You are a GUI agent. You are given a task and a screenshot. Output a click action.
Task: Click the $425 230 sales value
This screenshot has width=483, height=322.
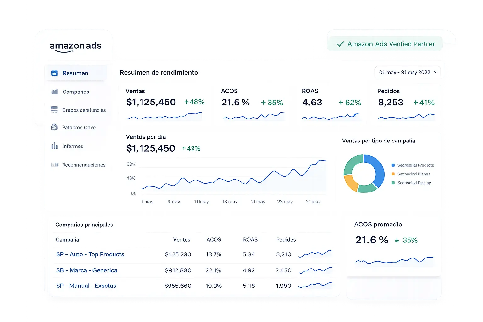[178, 254]
